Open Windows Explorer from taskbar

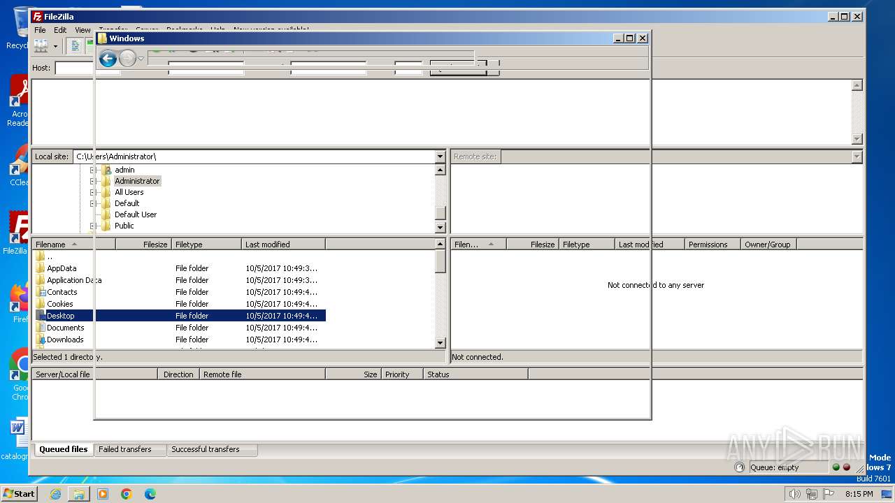coord(79,494)
